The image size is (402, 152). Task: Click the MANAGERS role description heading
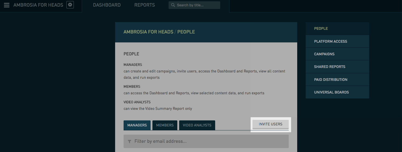[x=133, y=65]
